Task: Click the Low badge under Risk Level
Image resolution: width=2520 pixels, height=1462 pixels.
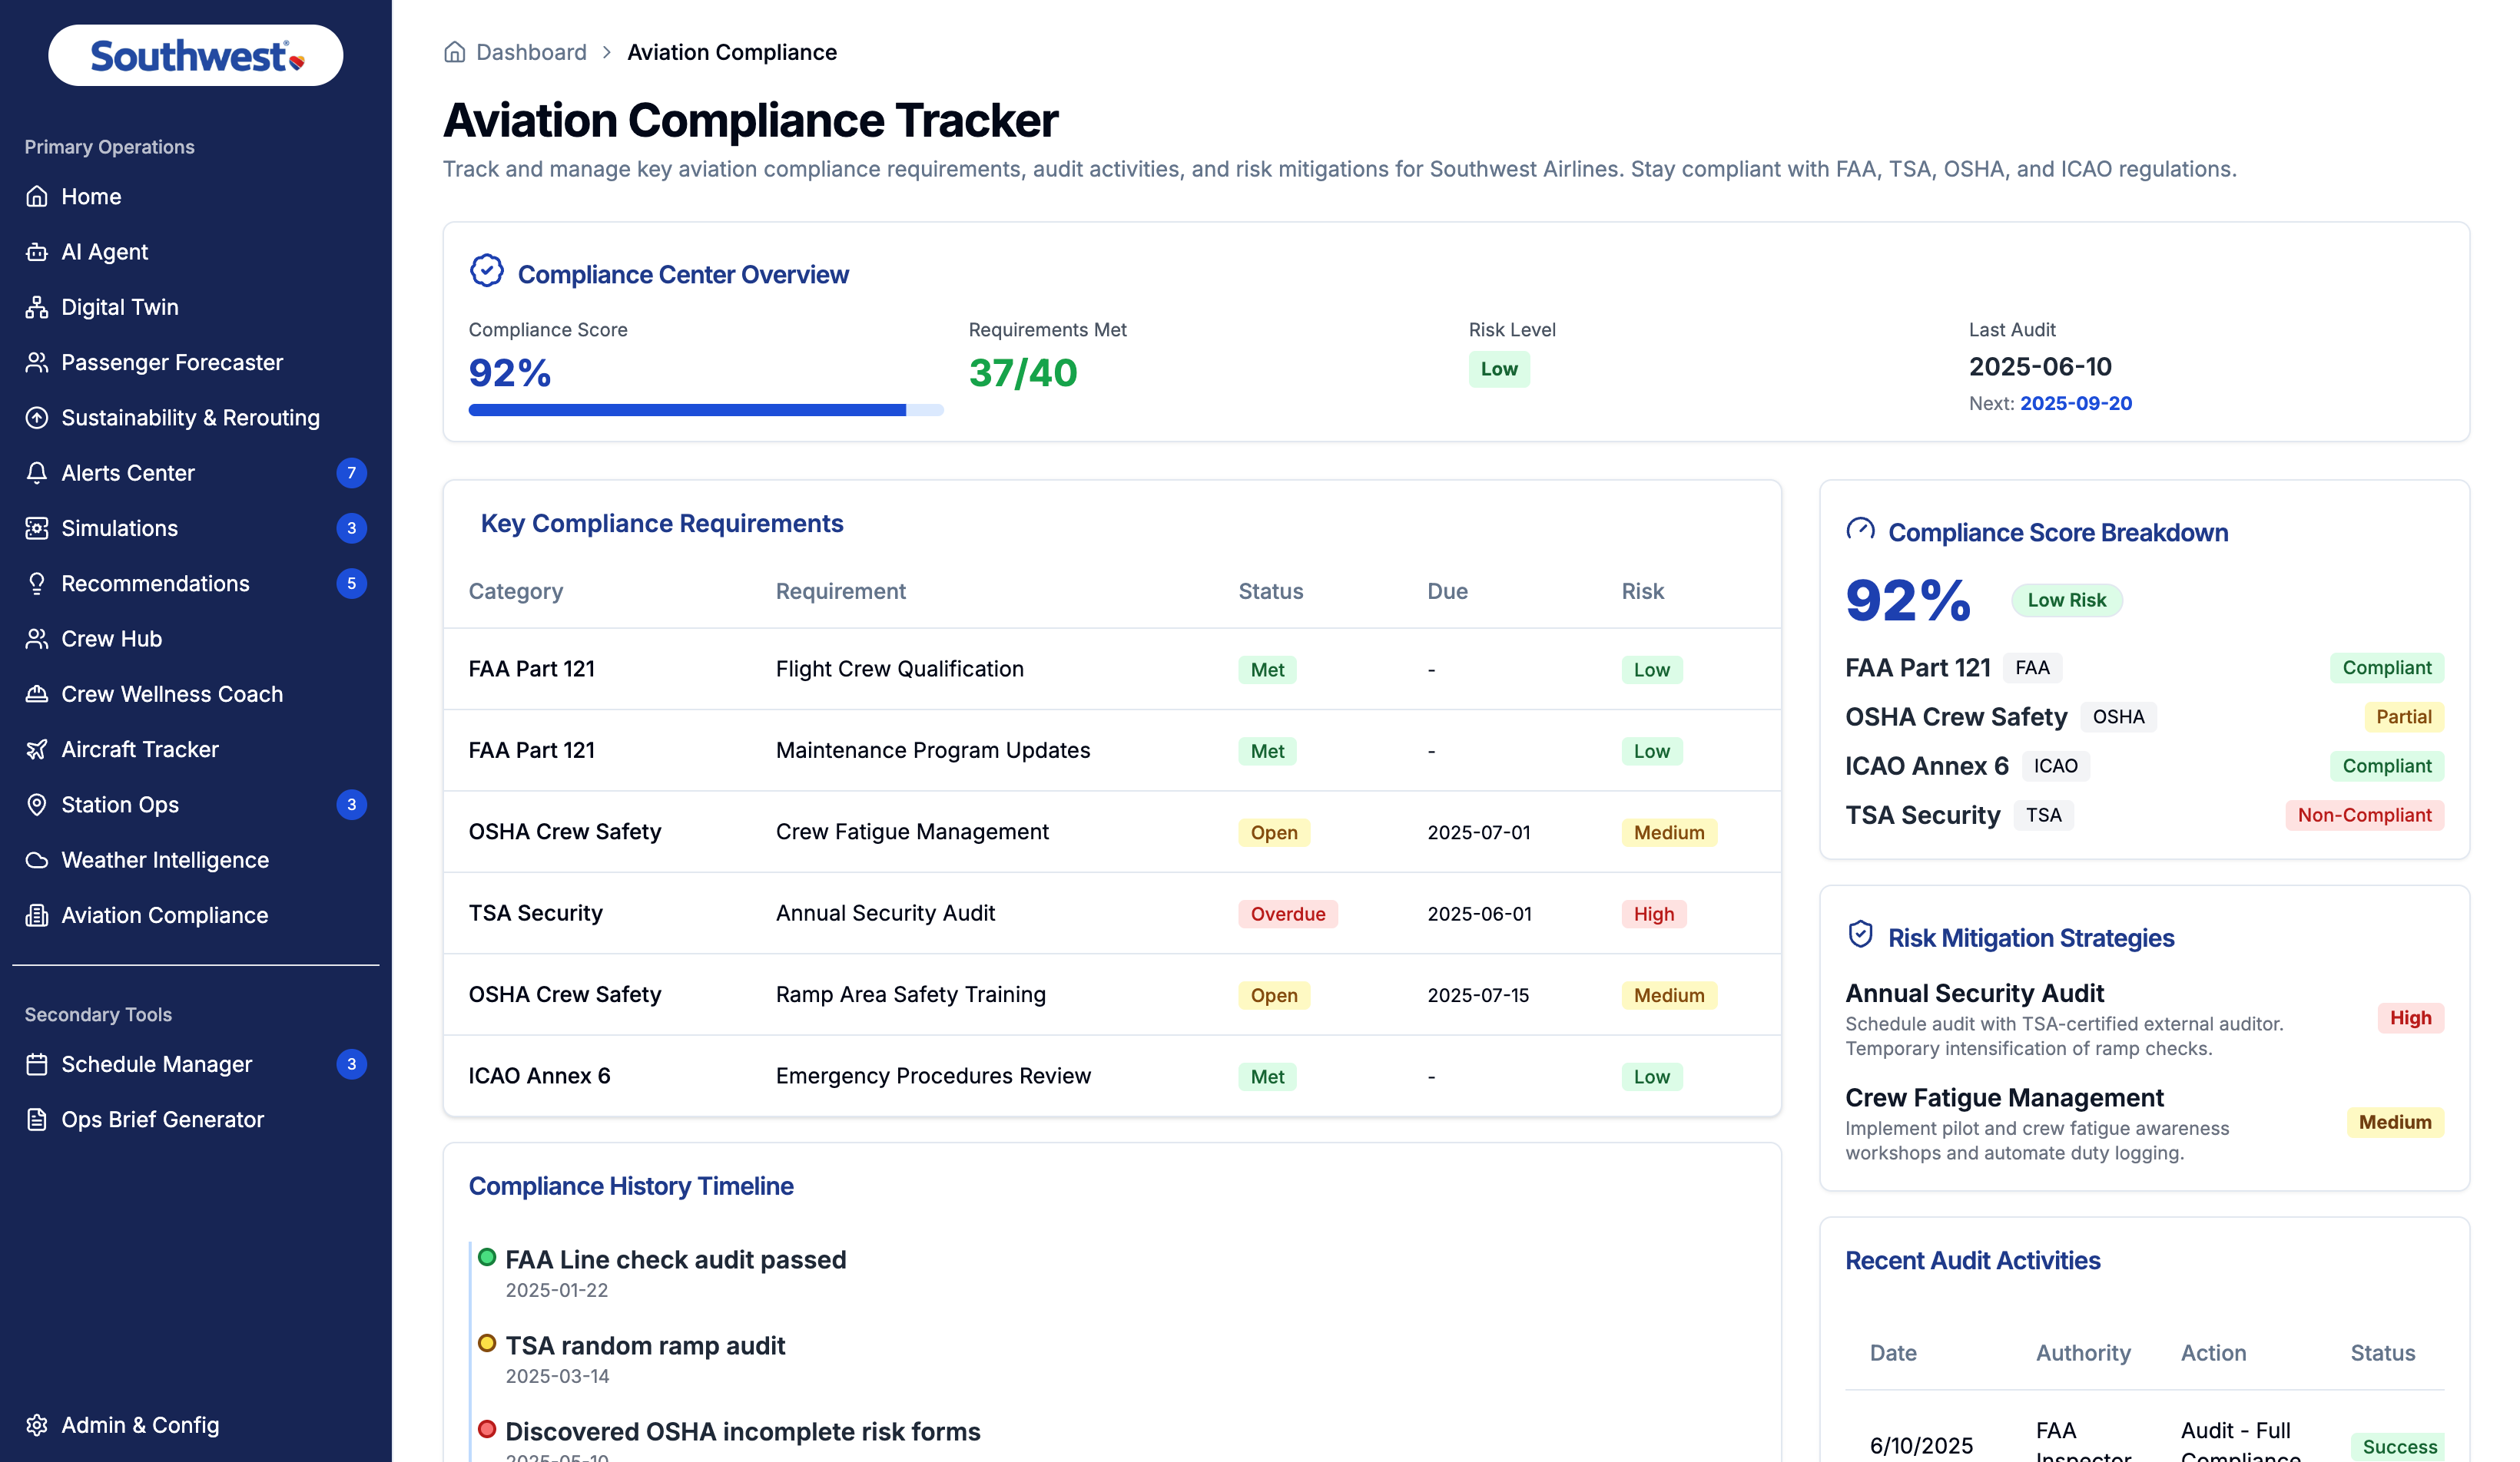Action: click(1499, 370)
